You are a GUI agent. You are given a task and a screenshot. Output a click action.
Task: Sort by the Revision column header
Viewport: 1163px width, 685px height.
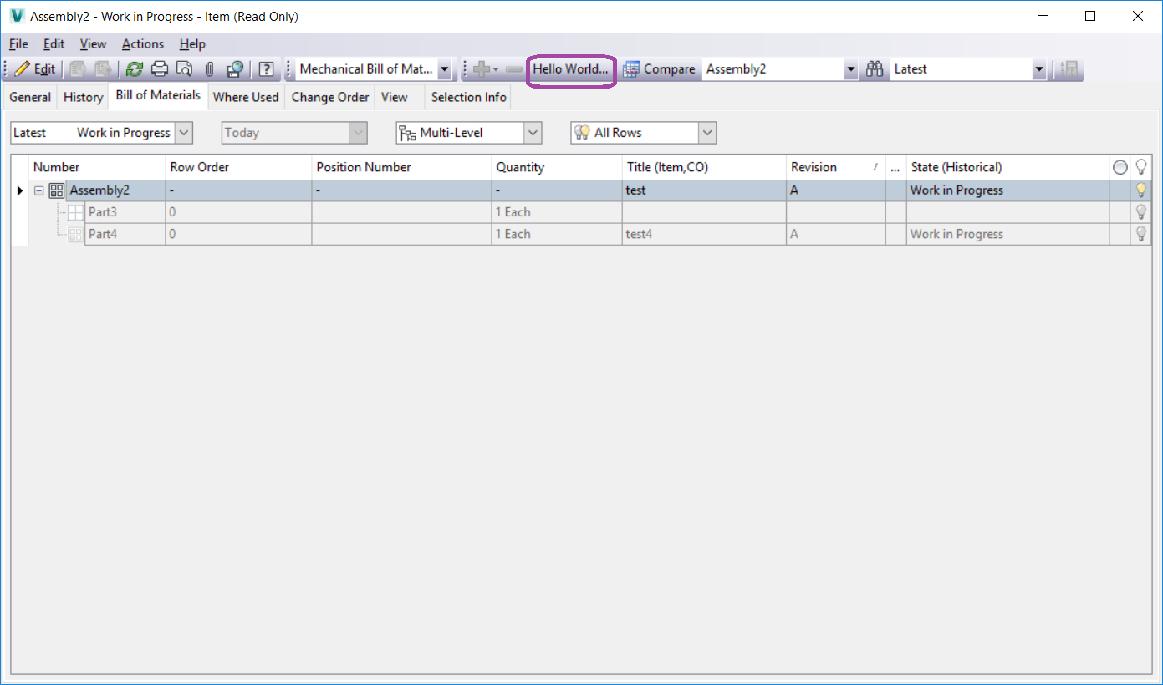(814, 166)
